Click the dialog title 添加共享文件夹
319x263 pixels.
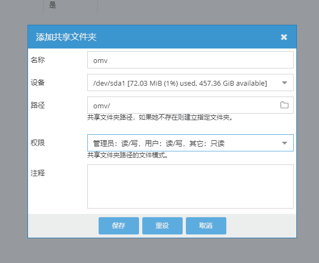pos(66,37)
